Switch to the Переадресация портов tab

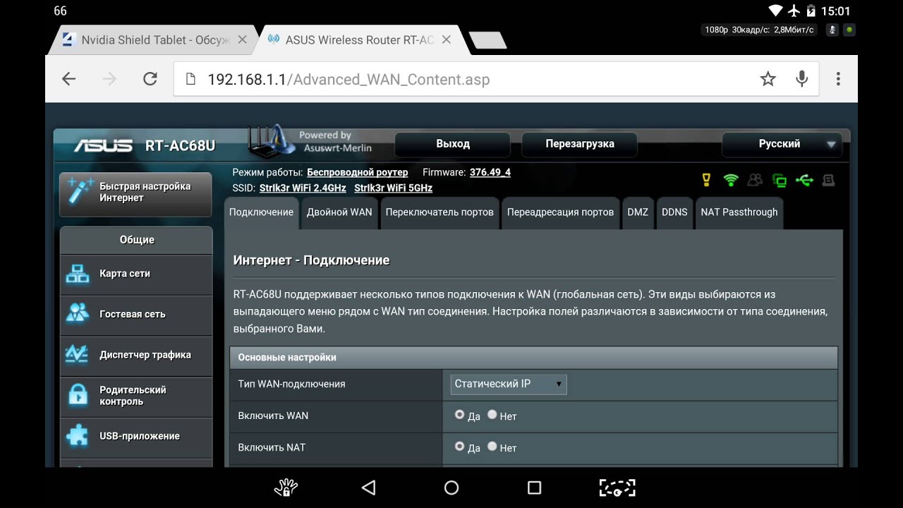pos(560,212)
